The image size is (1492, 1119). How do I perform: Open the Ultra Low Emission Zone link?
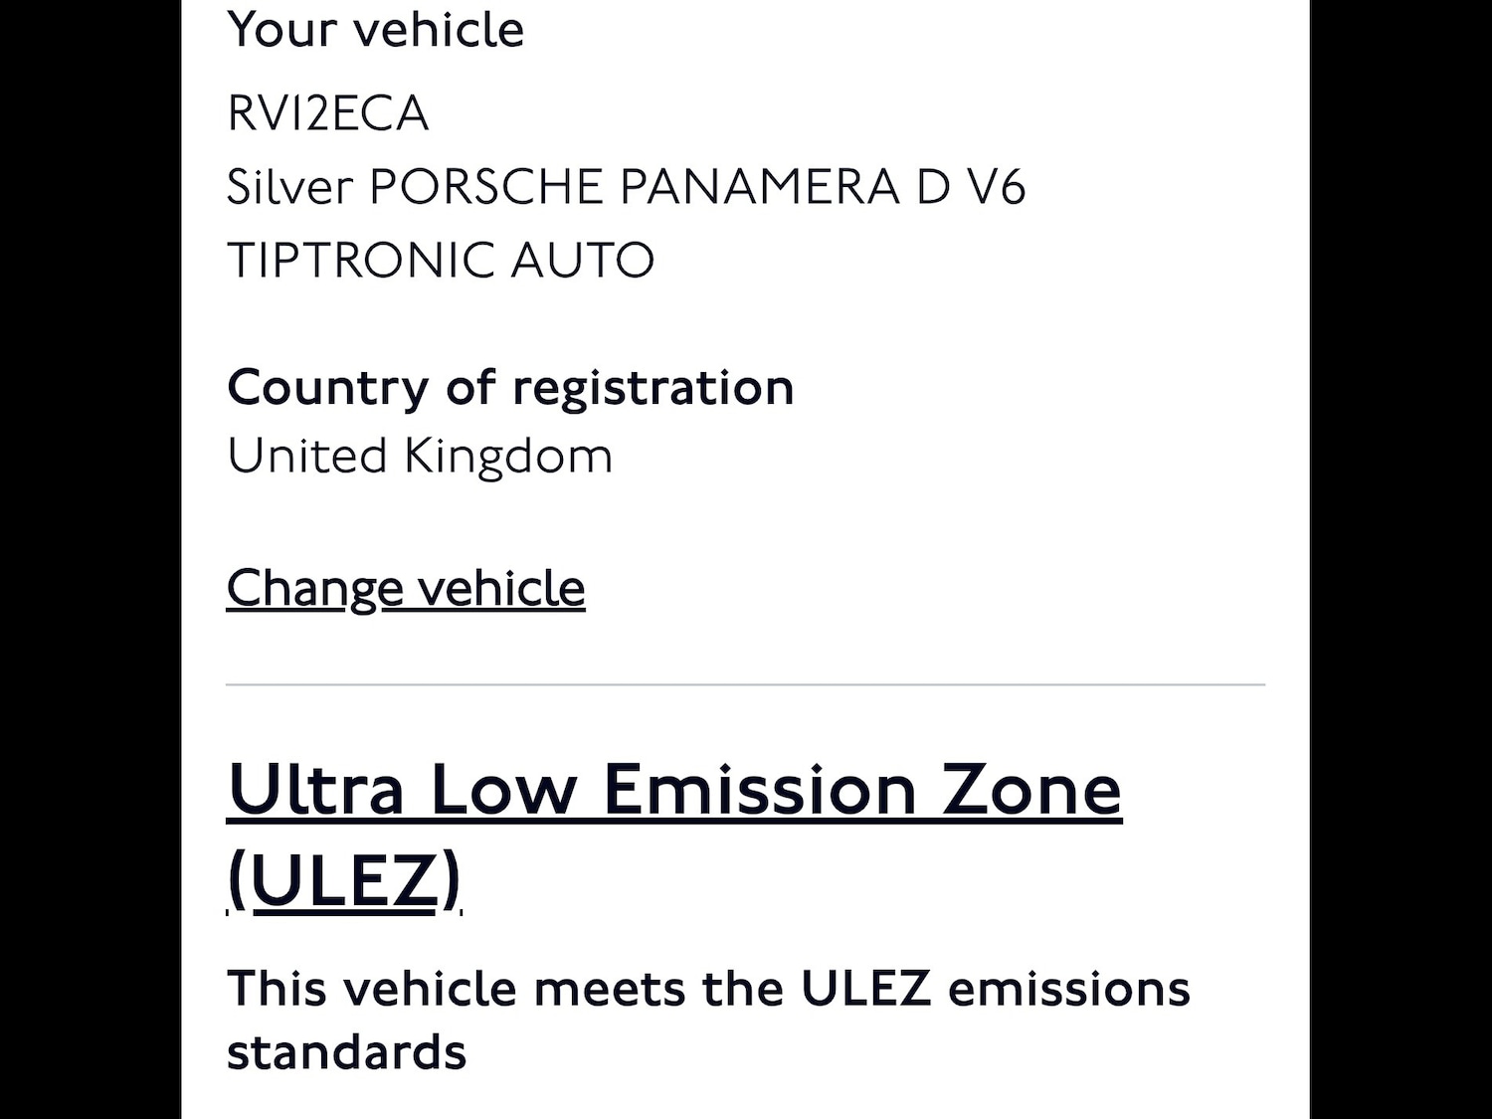673,791
